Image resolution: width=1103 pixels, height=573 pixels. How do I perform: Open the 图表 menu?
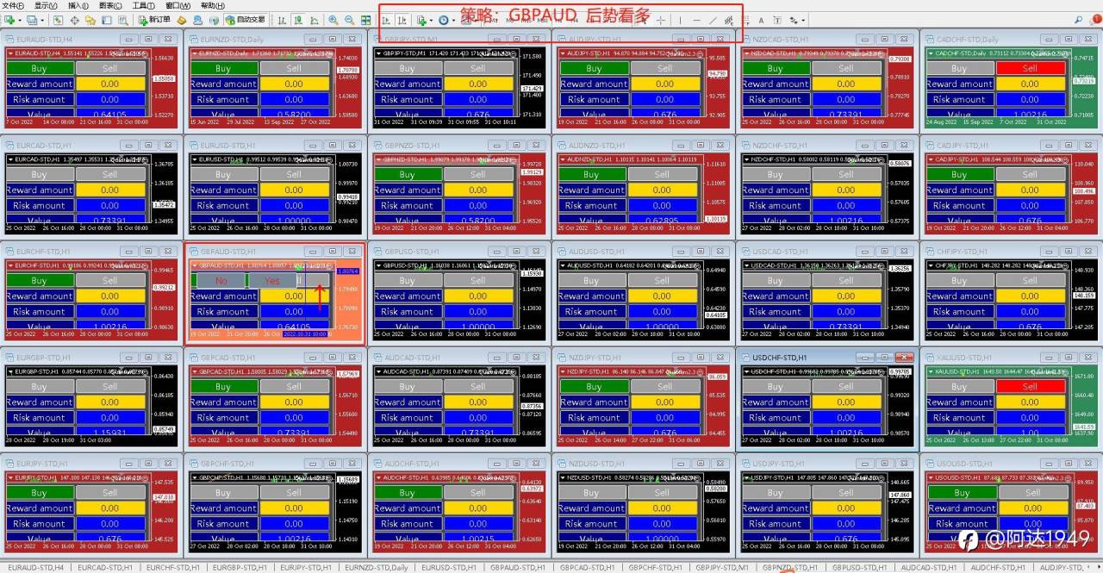tap(110, 5)
